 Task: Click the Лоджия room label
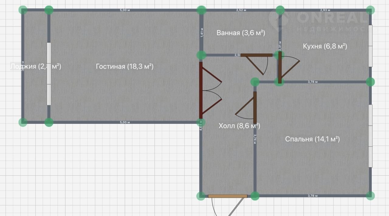coord(36,66)
